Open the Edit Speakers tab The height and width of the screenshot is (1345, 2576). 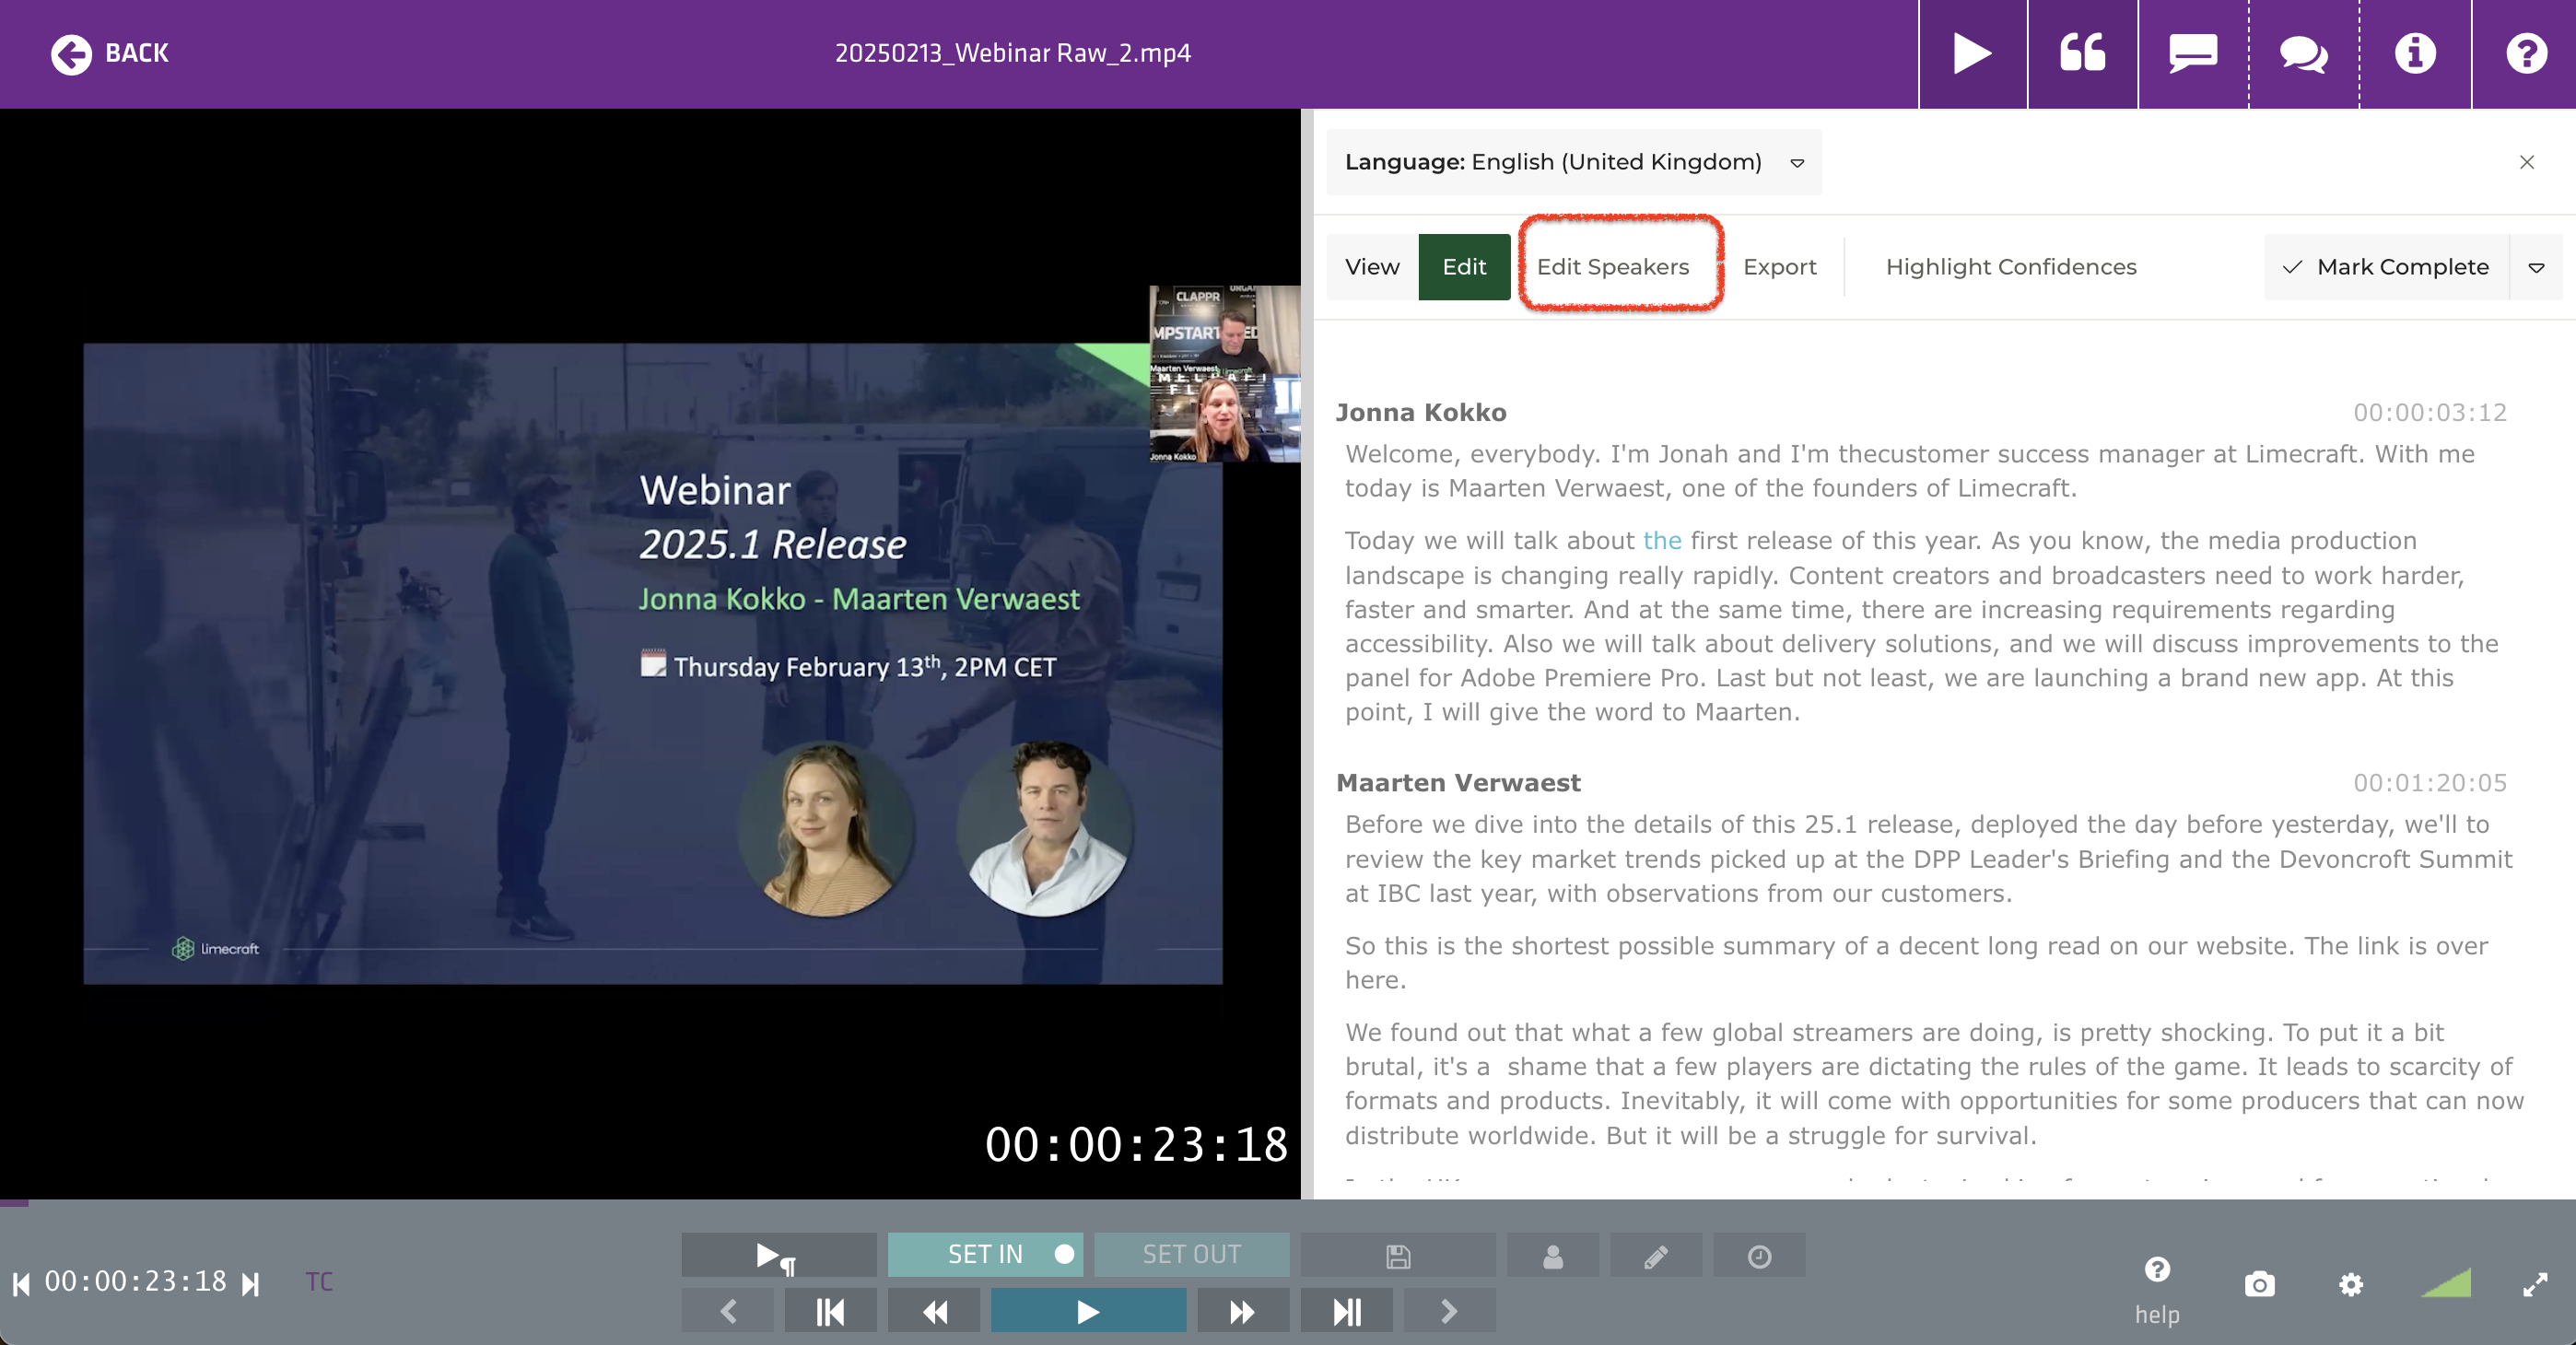tap(1612, 267)
